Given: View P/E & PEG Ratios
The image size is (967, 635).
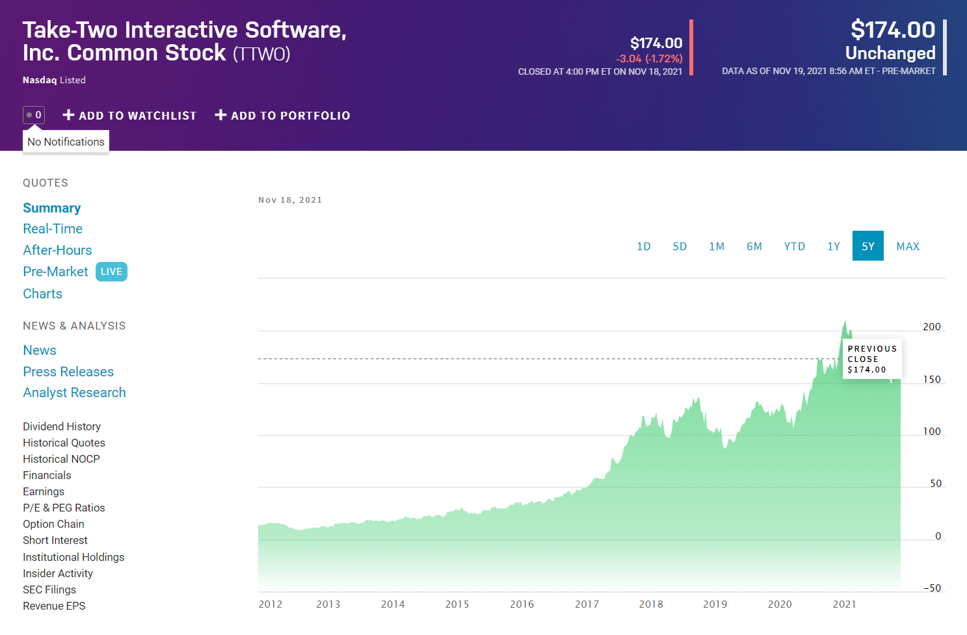Looking at the screenshot, I should 64,508.
